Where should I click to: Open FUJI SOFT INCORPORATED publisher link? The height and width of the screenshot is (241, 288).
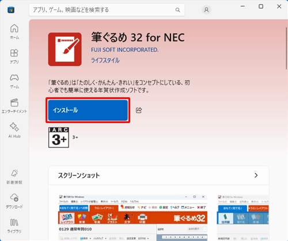coord(125,50)
